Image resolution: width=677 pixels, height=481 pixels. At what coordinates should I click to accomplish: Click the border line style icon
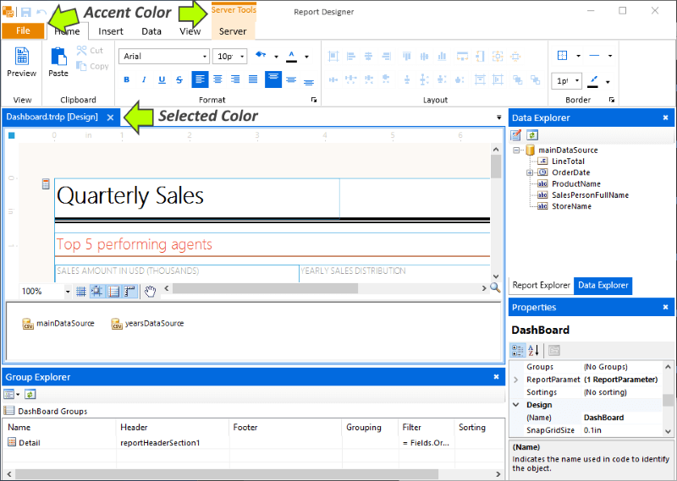[595, 55]
